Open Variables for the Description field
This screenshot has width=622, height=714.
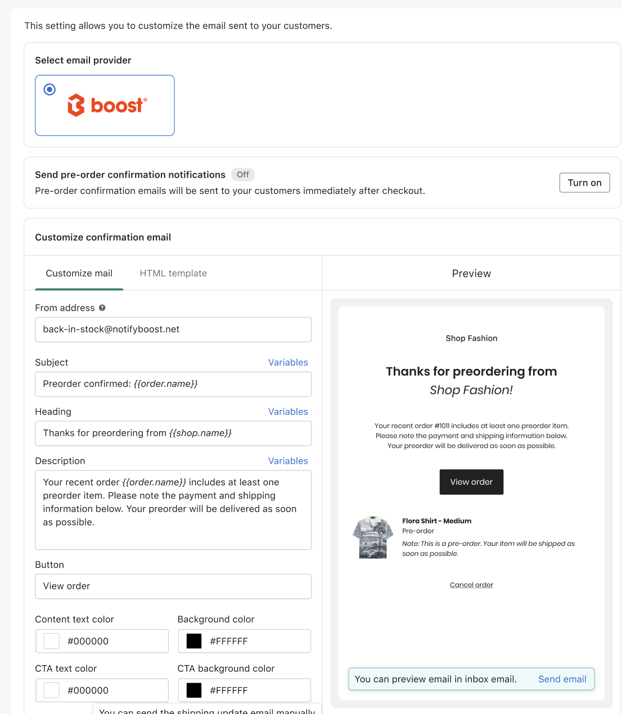tap(288, 460)
